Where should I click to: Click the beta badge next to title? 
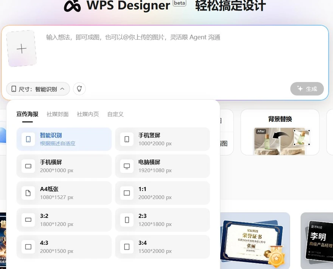click(x=180, y=3)
